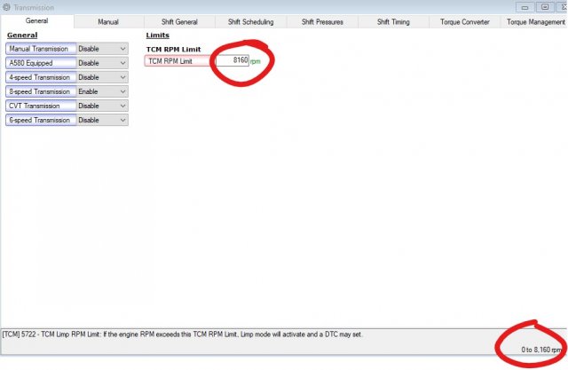Open the Shift Timing tab
568x370 pixels.
click(x=393, y=21)
